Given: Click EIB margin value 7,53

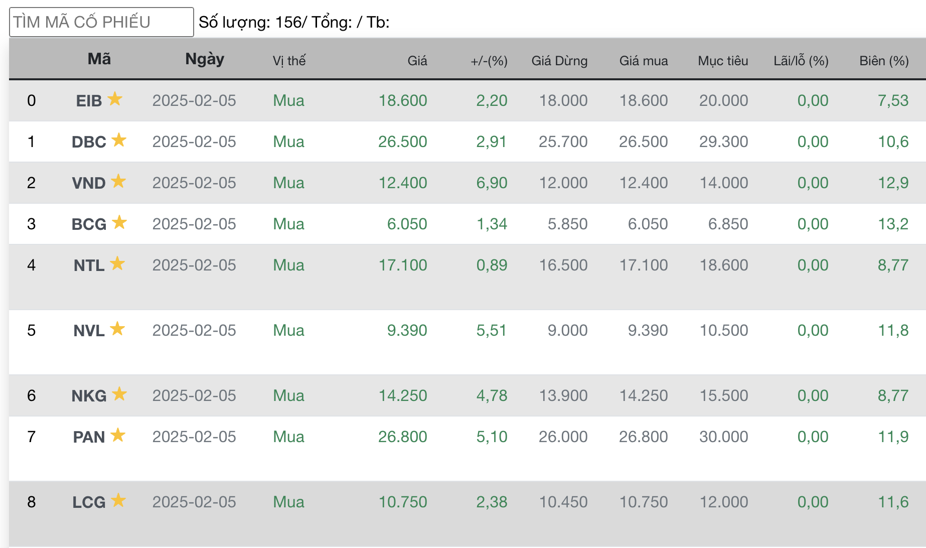Looking at the screenshot, I should tap(893, 100).
